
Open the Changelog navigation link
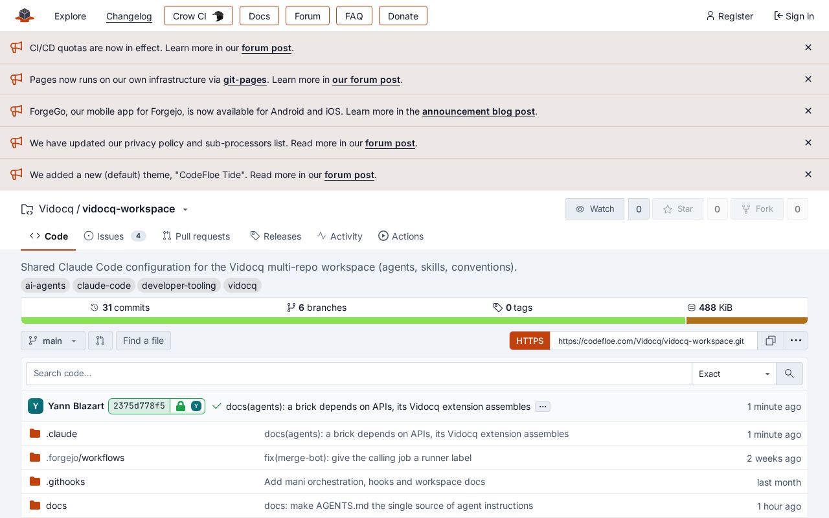[129, 16]
